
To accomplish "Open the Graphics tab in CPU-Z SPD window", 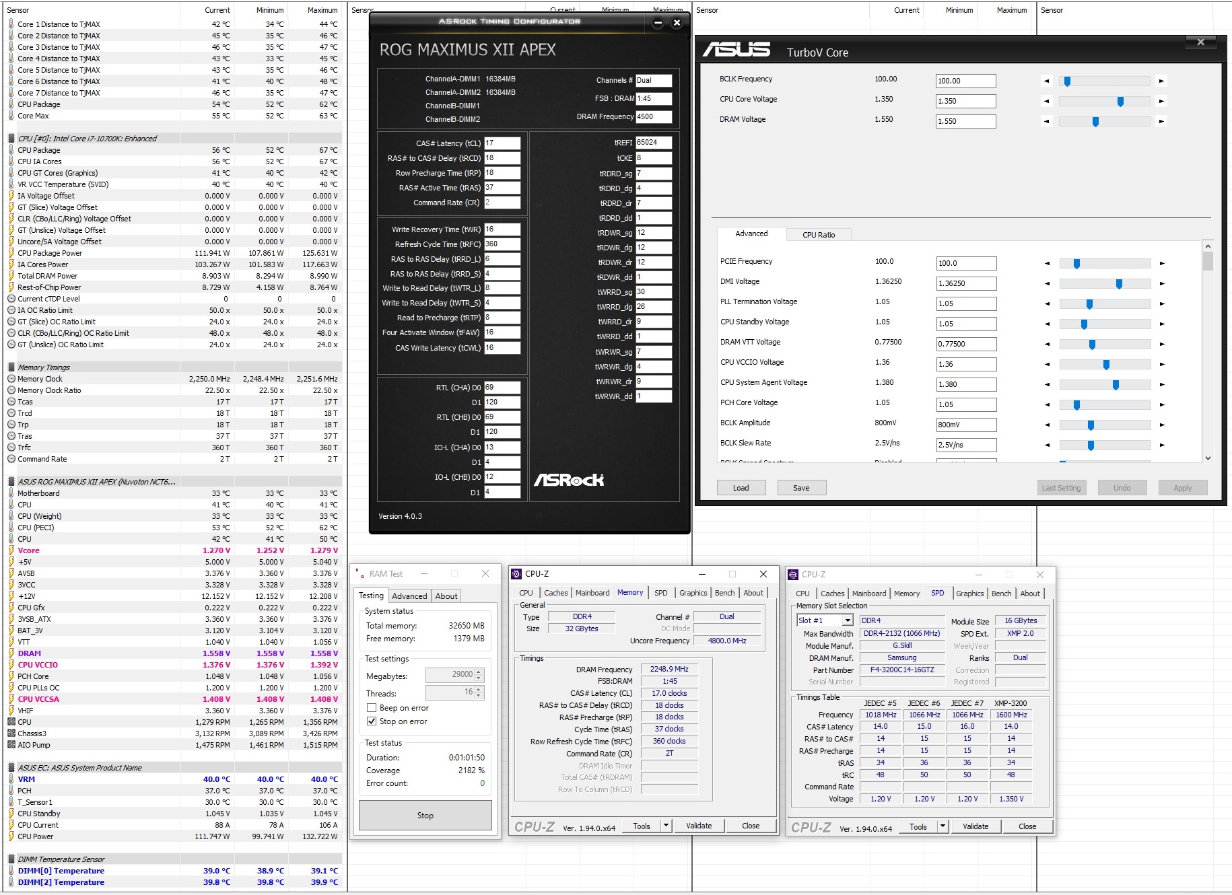I will click(970, 594).
